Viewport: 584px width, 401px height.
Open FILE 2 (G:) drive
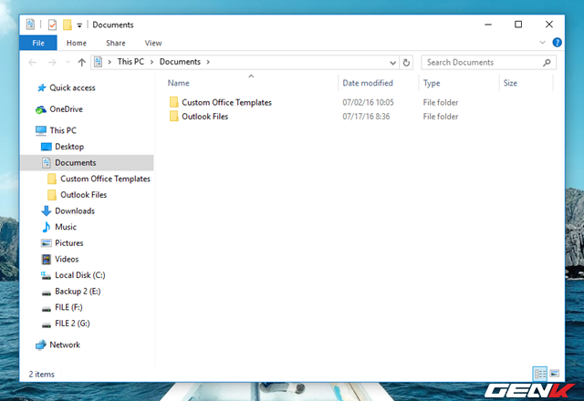[72, 324]
